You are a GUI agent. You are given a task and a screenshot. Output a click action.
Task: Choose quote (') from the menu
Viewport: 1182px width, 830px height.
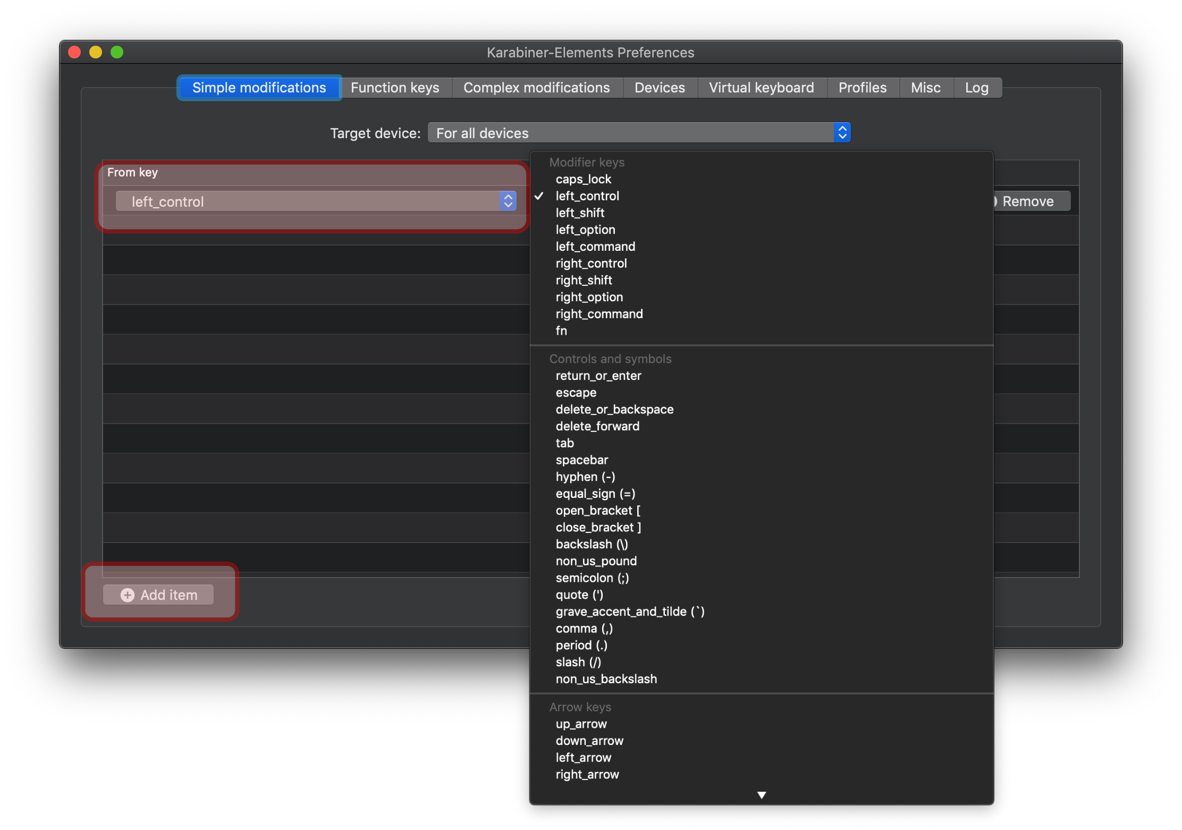[x=761, y=595]
